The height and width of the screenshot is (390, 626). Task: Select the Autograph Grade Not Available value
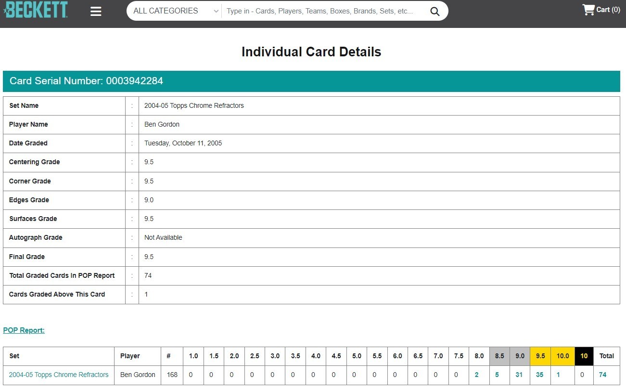(x=163, y=237)
